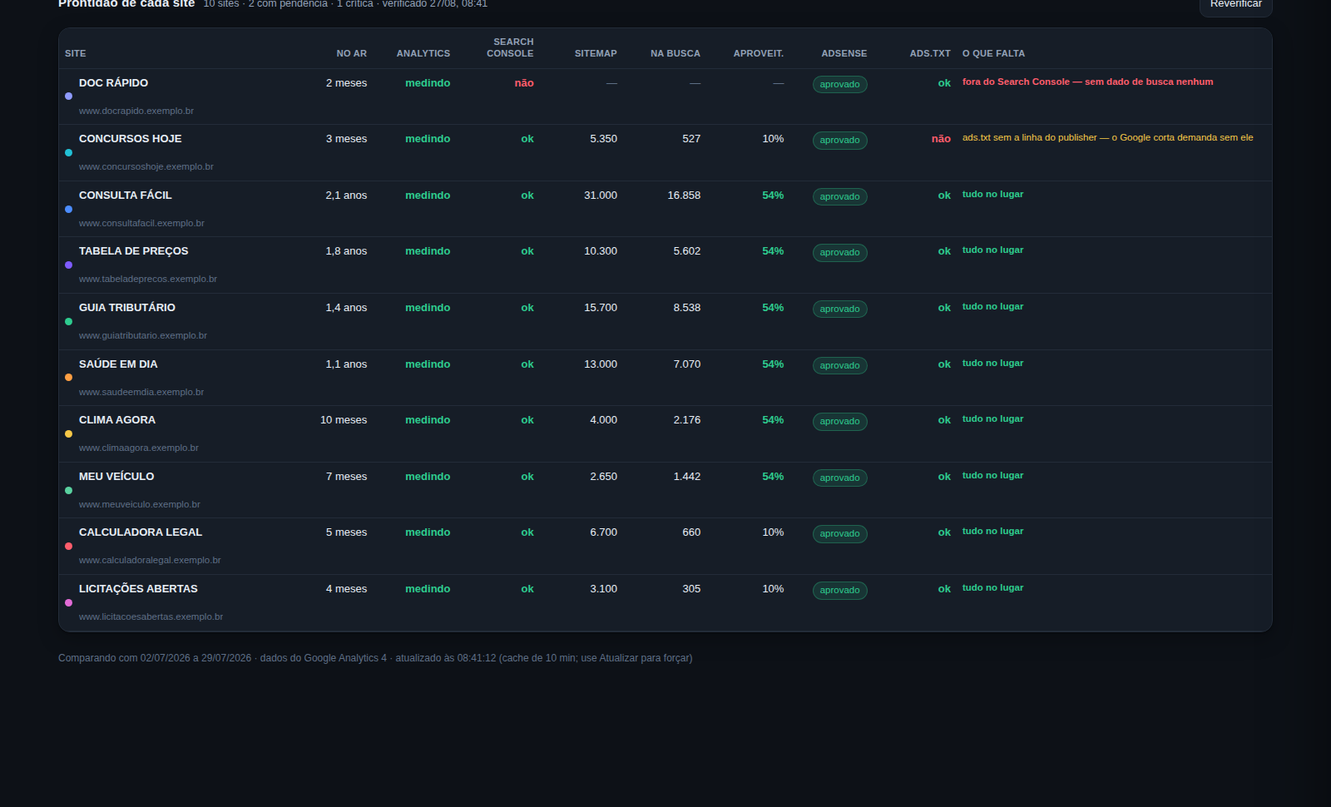Select the CLIMA AGORA site name
Image resolution: width=1331 pixels, height=807 pixels.
click(117, 420)
